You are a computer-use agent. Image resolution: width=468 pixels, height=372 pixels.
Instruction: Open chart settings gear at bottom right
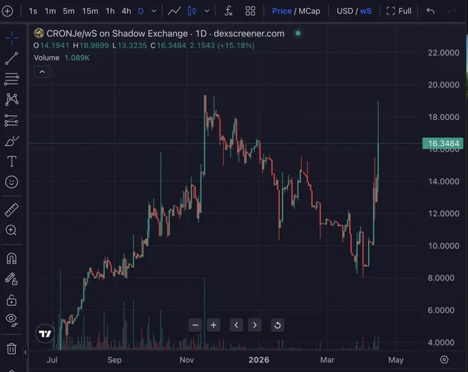click(444, 360)
